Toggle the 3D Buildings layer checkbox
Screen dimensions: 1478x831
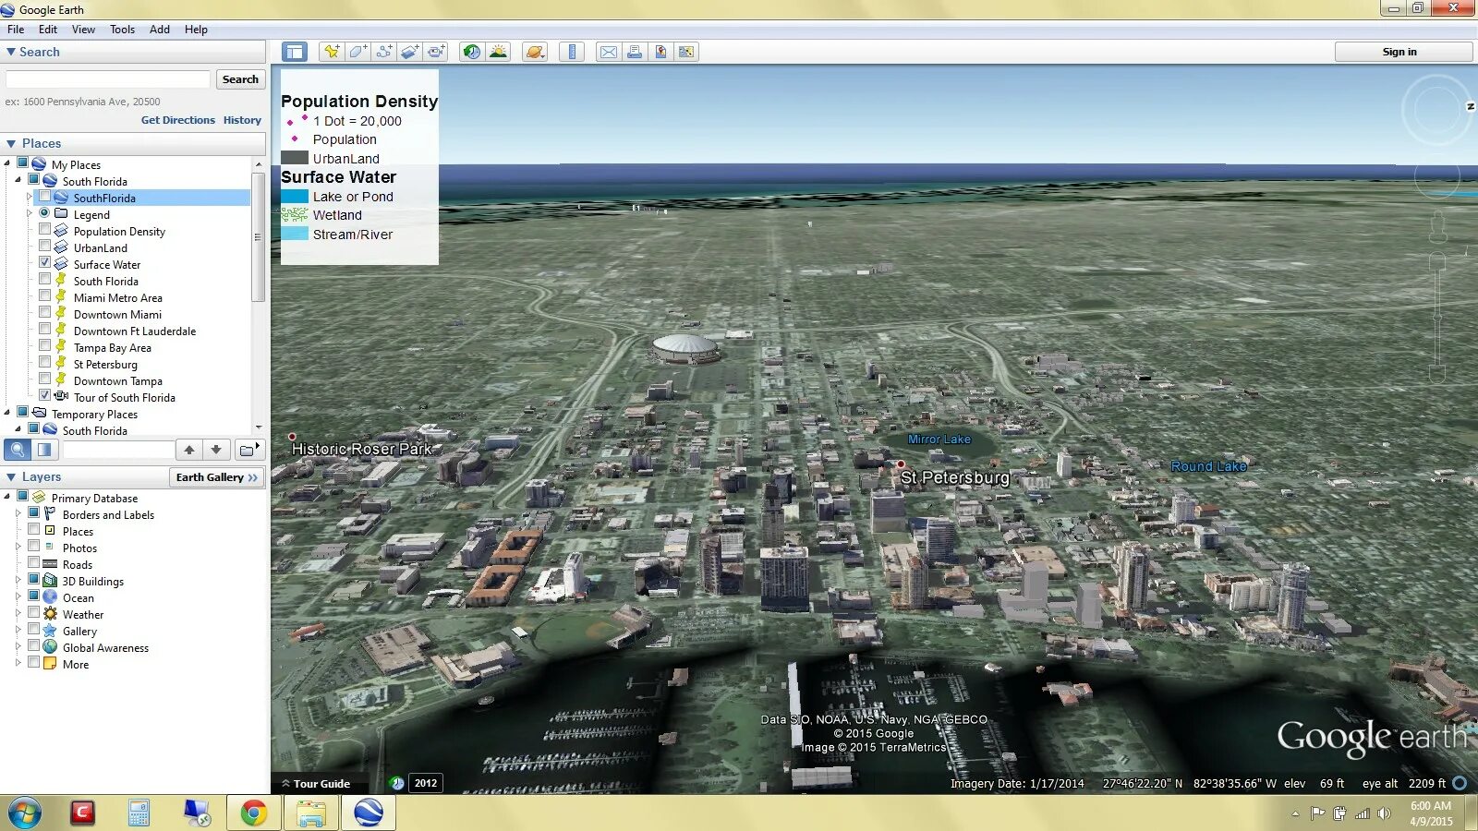tap(33, 579)
